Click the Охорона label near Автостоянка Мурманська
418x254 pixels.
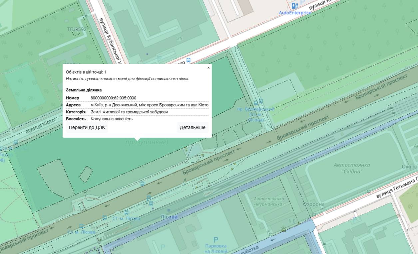pyautogui.click(x=313, y=204)
